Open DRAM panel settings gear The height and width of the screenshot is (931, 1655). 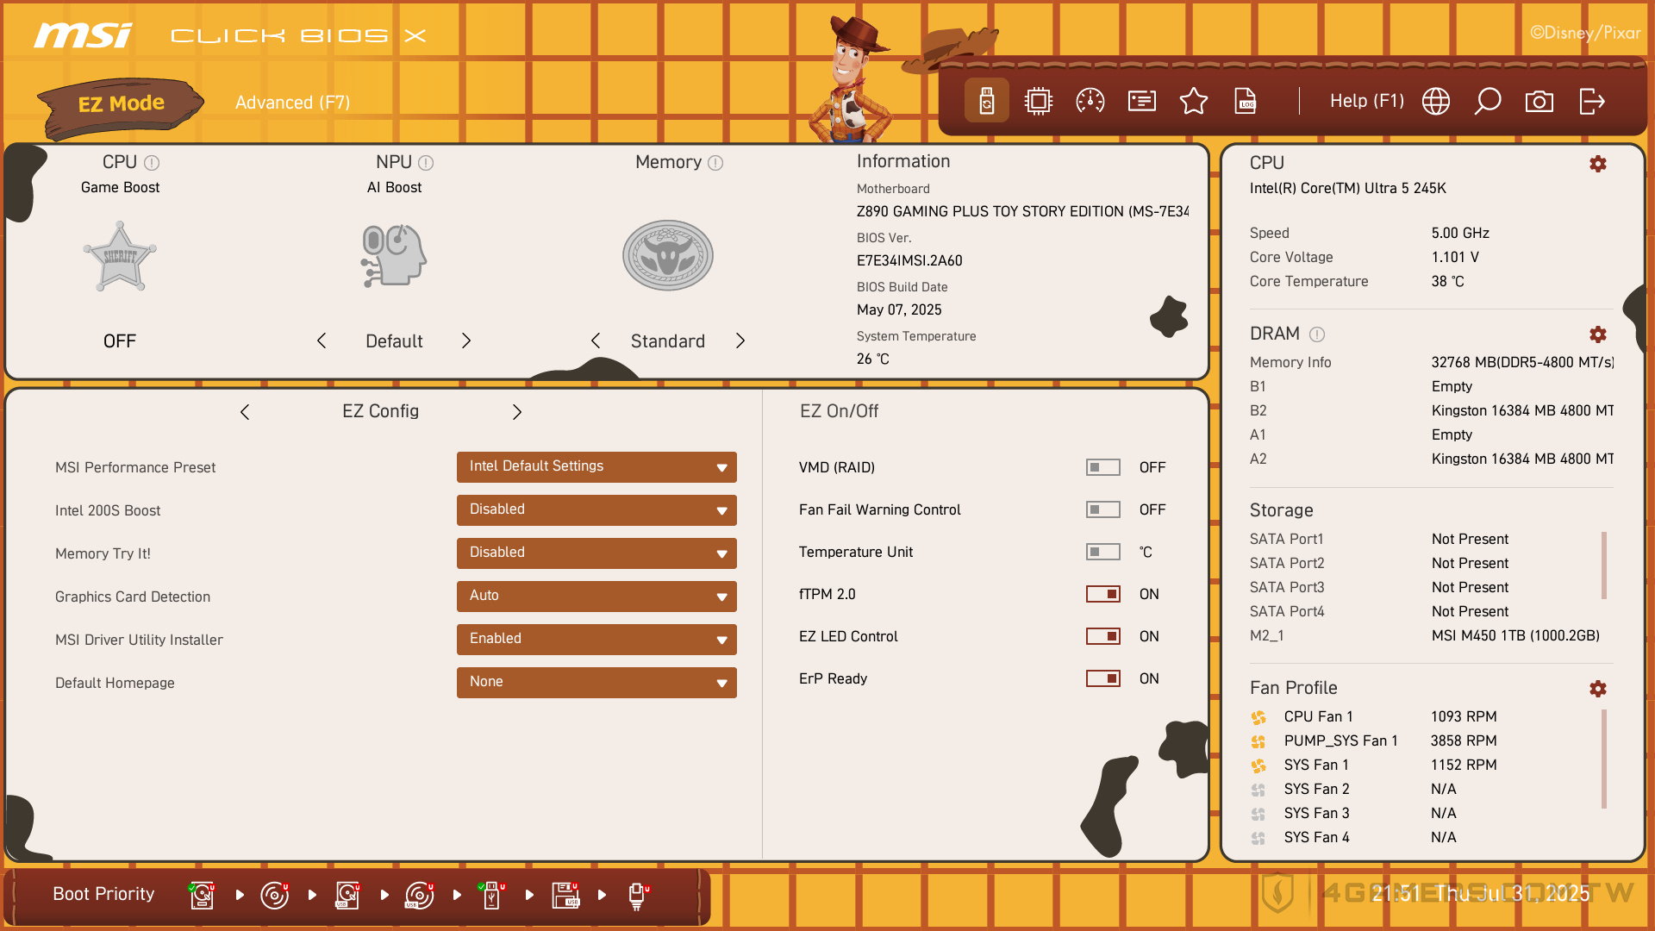1598,334
